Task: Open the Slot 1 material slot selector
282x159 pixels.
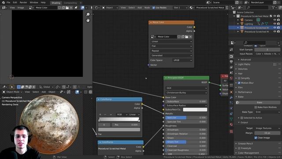Action: pos(180,8)
